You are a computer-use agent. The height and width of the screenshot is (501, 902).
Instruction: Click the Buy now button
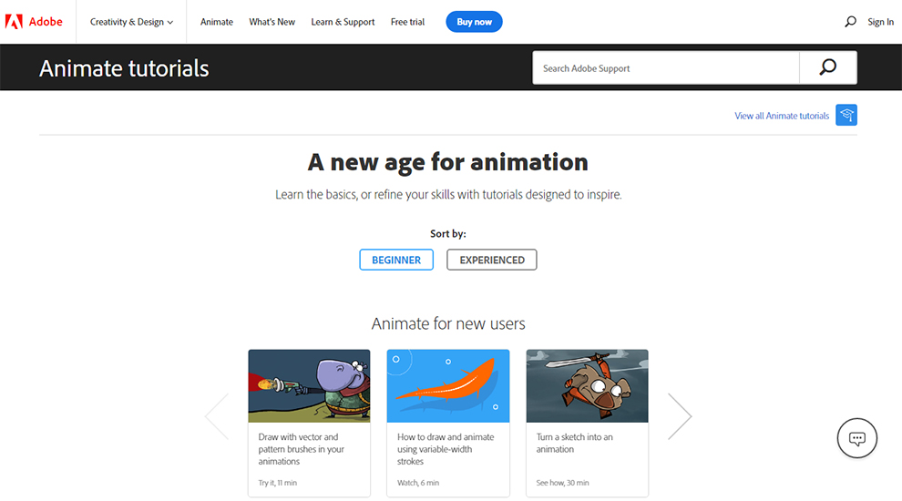tap(474, 22)
